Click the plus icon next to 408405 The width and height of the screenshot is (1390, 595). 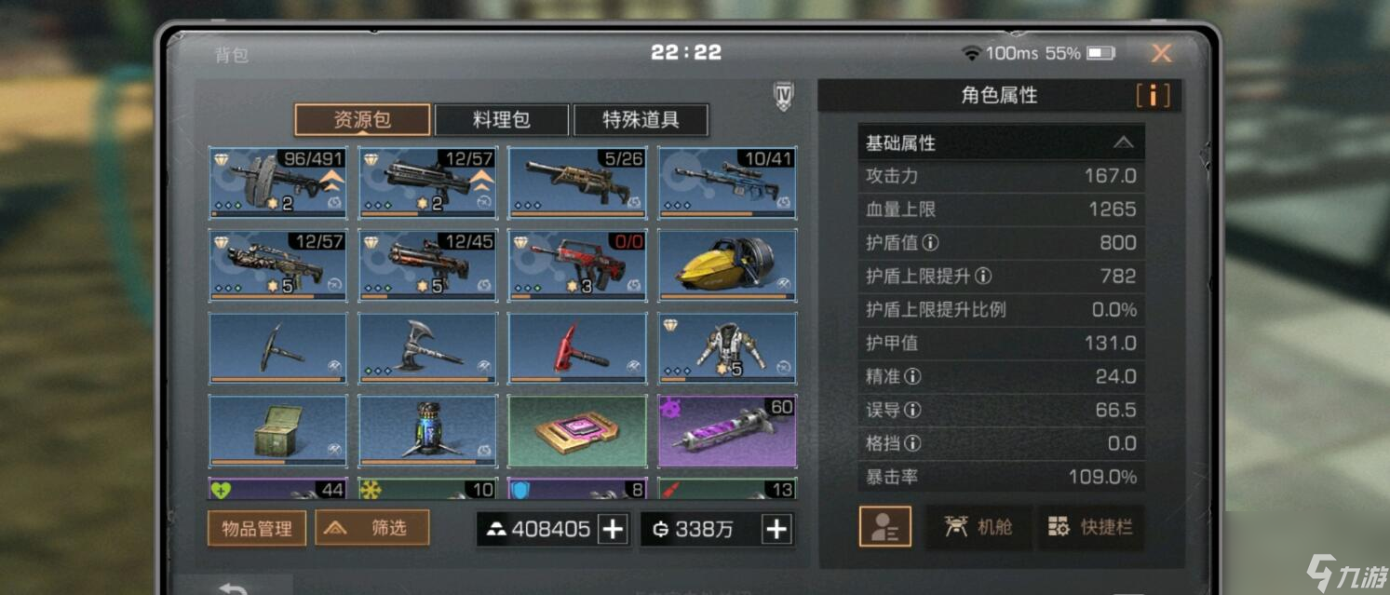613,529
